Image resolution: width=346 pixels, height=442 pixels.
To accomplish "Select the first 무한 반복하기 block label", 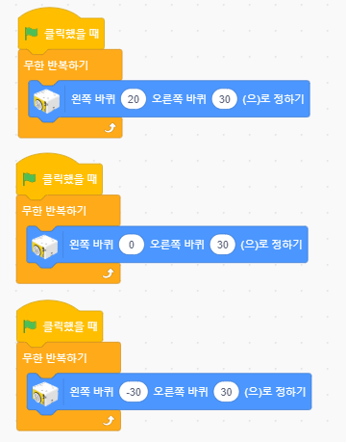I will point(56,65).
